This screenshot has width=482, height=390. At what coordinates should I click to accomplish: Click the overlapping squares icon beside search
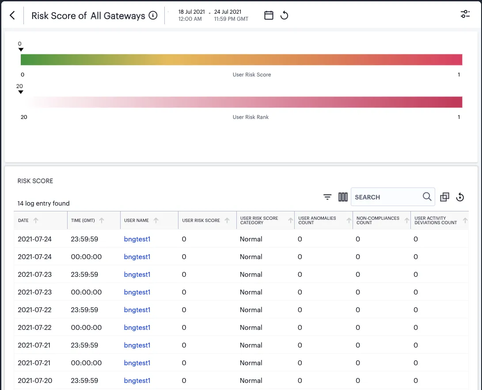pyautogui.click(x=444, y=197)
